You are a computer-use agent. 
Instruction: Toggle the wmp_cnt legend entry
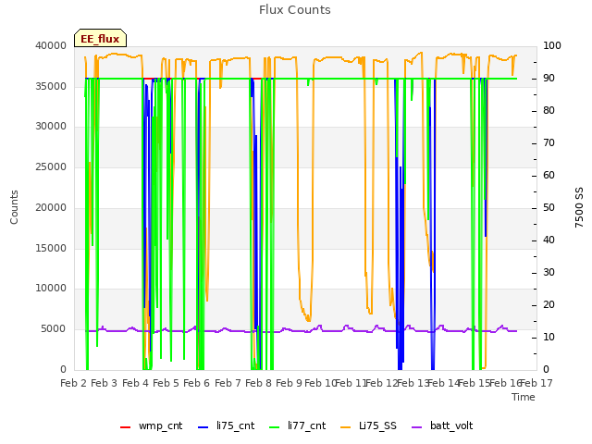pyautogui.click(x=151, y=425)
